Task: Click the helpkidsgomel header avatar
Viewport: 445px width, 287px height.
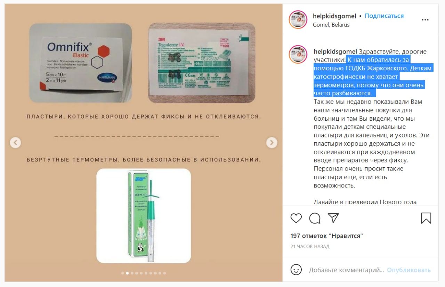Action: 298,19
